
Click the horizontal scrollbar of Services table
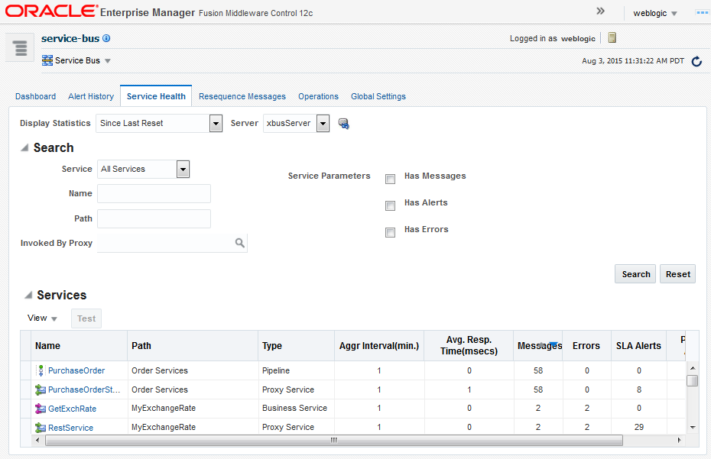(334, 440)
